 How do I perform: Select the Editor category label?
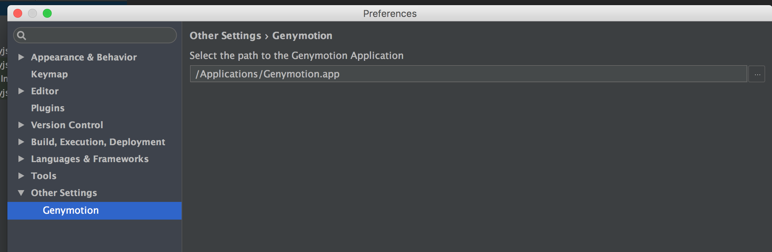pos(45,91)
